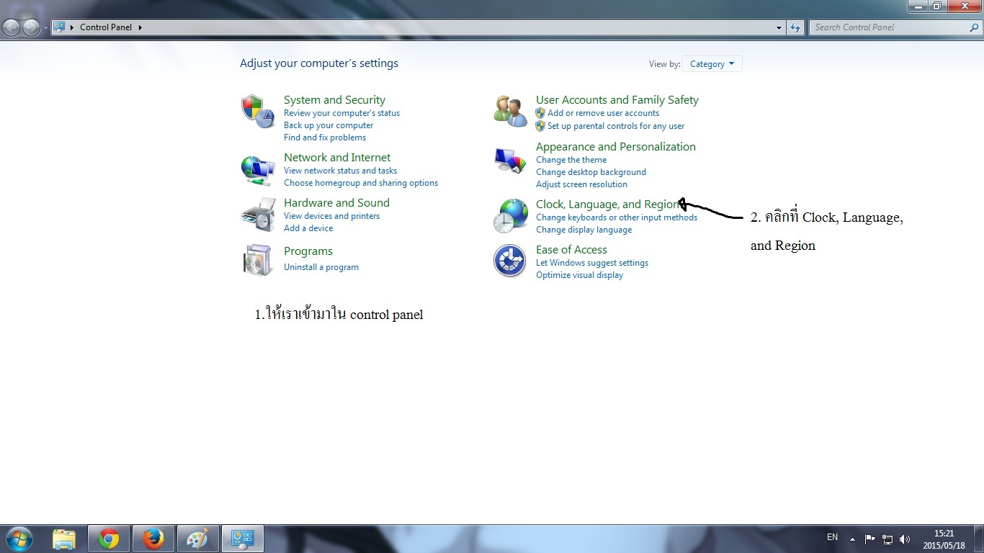Open File Explorer from the taskbar
The width and height of the screenshot is (984, 553).
point(64,539)
